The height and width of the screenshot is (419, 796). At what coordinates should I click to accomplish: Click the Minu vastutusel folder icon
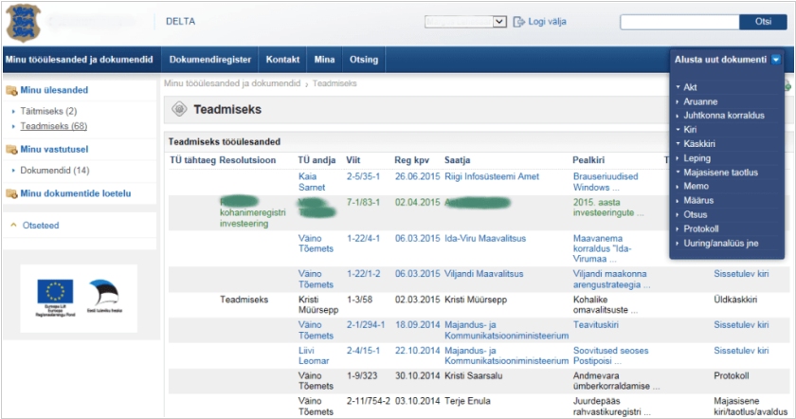(11, 149)
